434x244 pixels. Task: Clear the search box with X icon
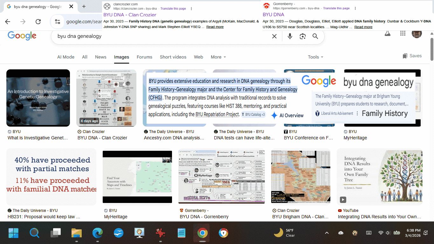pyautogui.click(x=274, y=36)
